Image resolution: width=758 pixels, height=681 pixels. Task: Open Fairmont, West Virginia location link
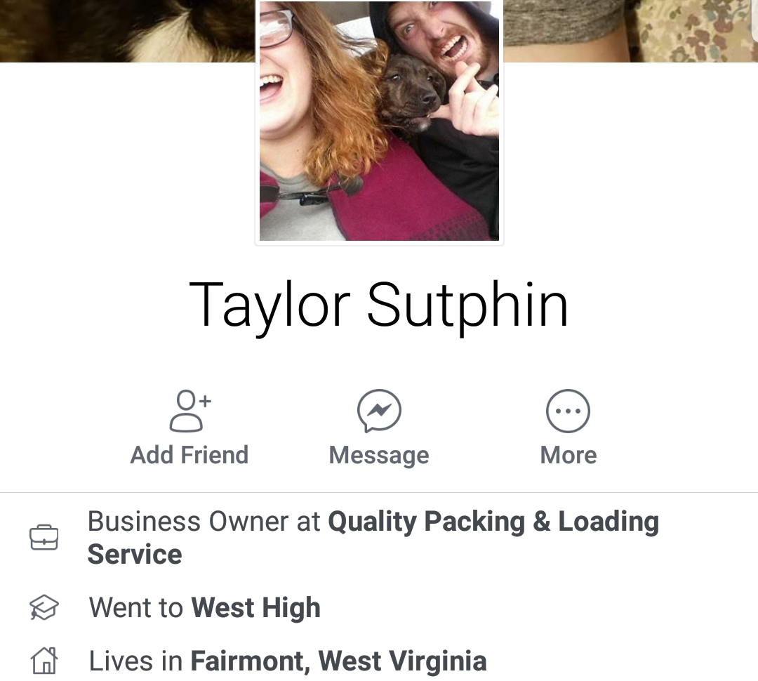(339, 661)
